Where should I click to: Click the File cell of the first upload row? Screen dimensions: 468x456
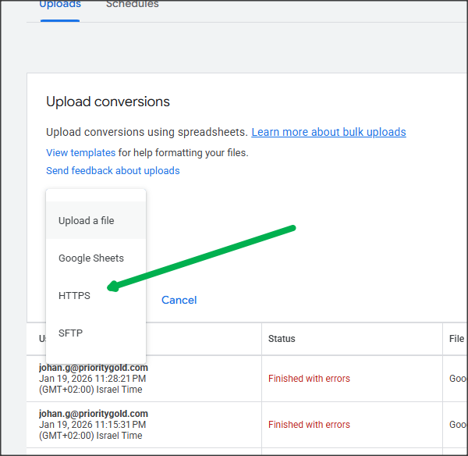[x=457, y=378]
